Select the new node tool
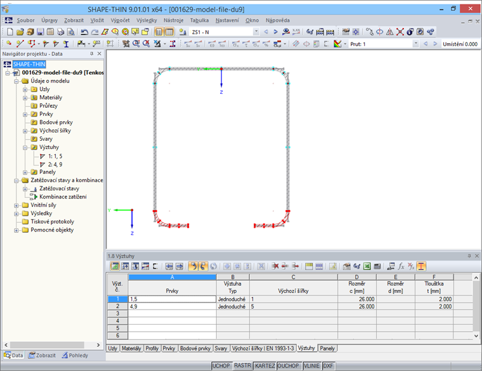This screenshot has height=371, width=482. pyautogui.click(x=9, y=44)
